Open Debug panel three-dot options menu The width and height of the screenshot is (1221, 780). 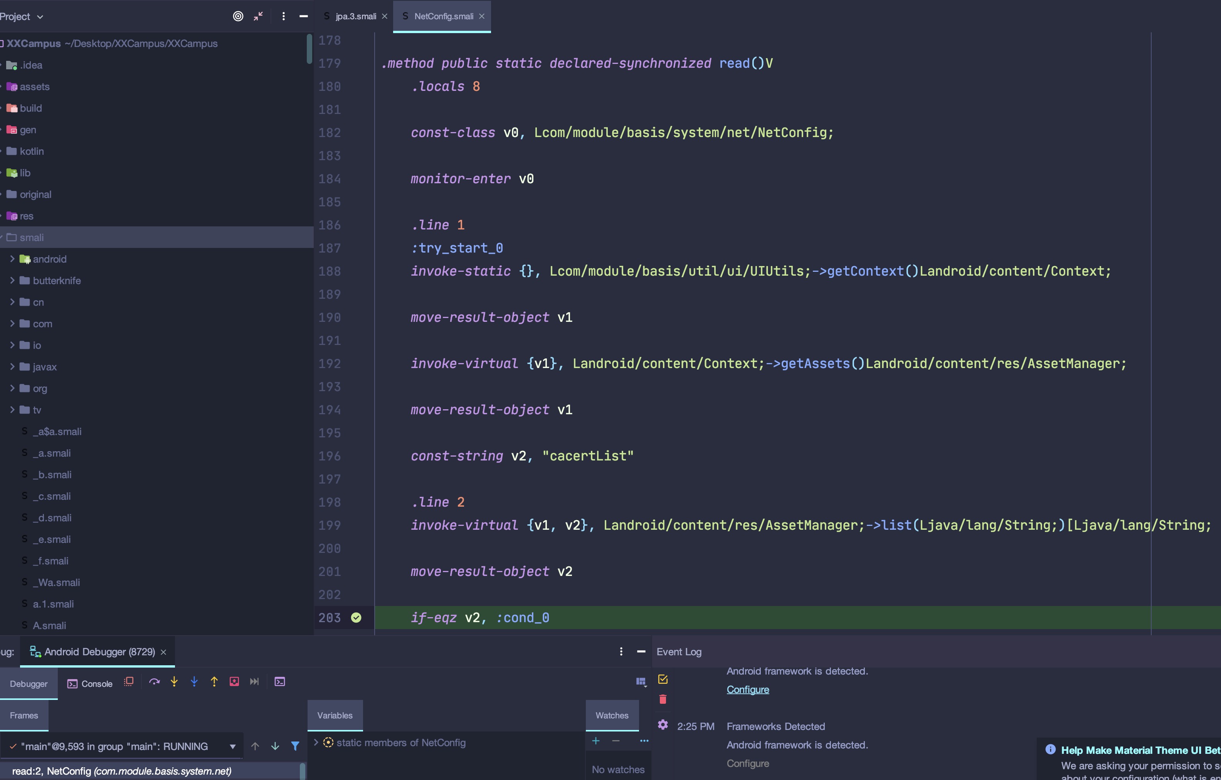(x=621, y=651)
